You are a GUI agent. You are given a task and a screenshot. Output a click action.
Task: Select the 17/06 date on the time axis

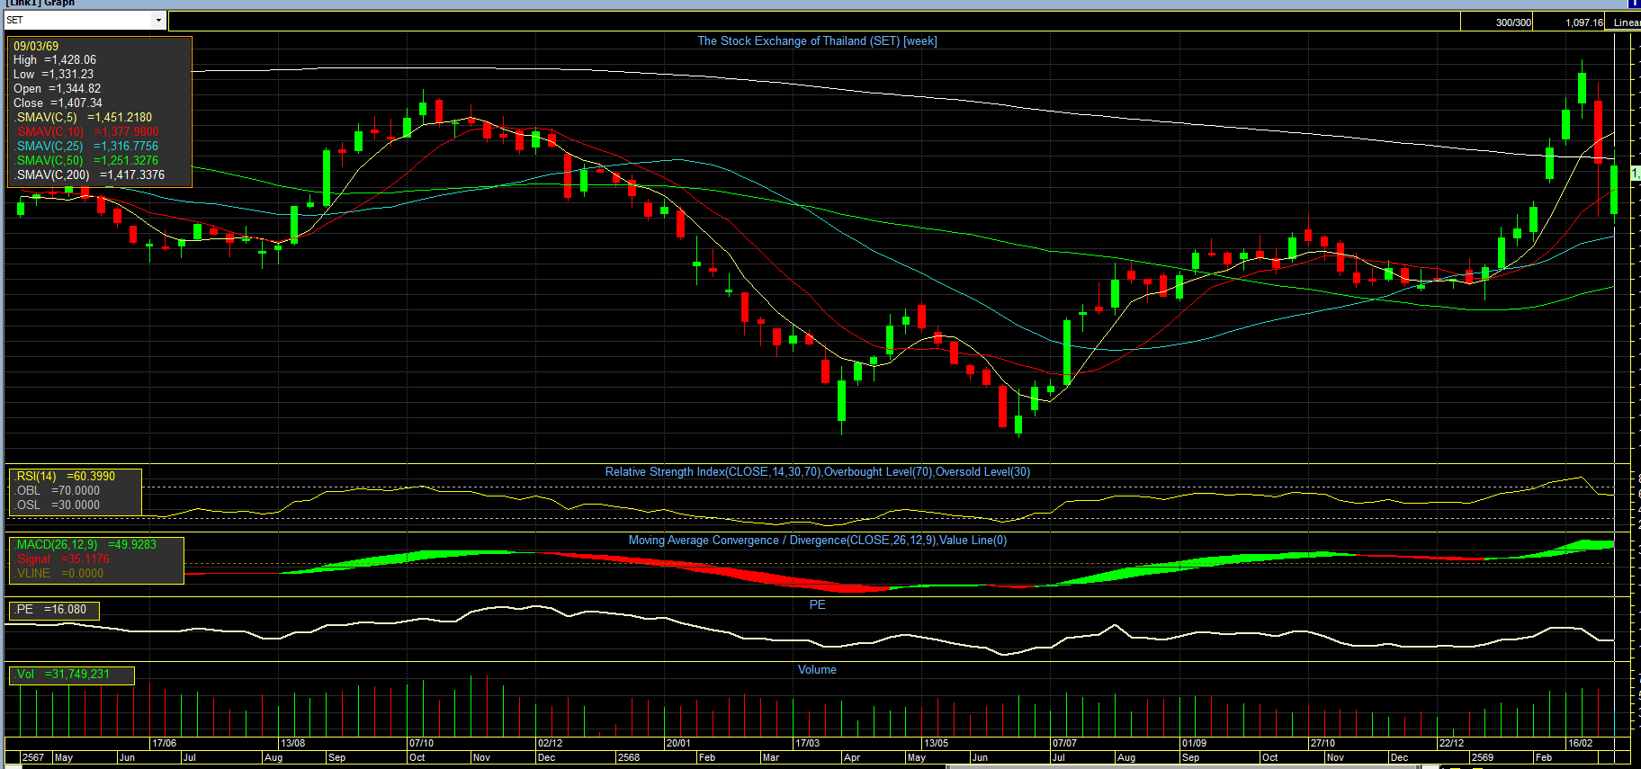[165, 744]
